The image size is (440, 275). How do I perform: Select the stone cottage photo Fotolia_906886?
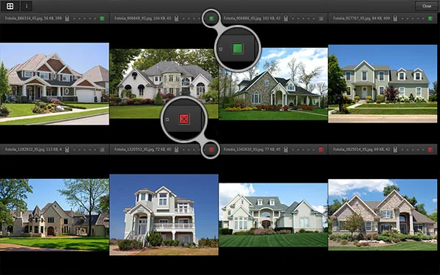point(273,84)
